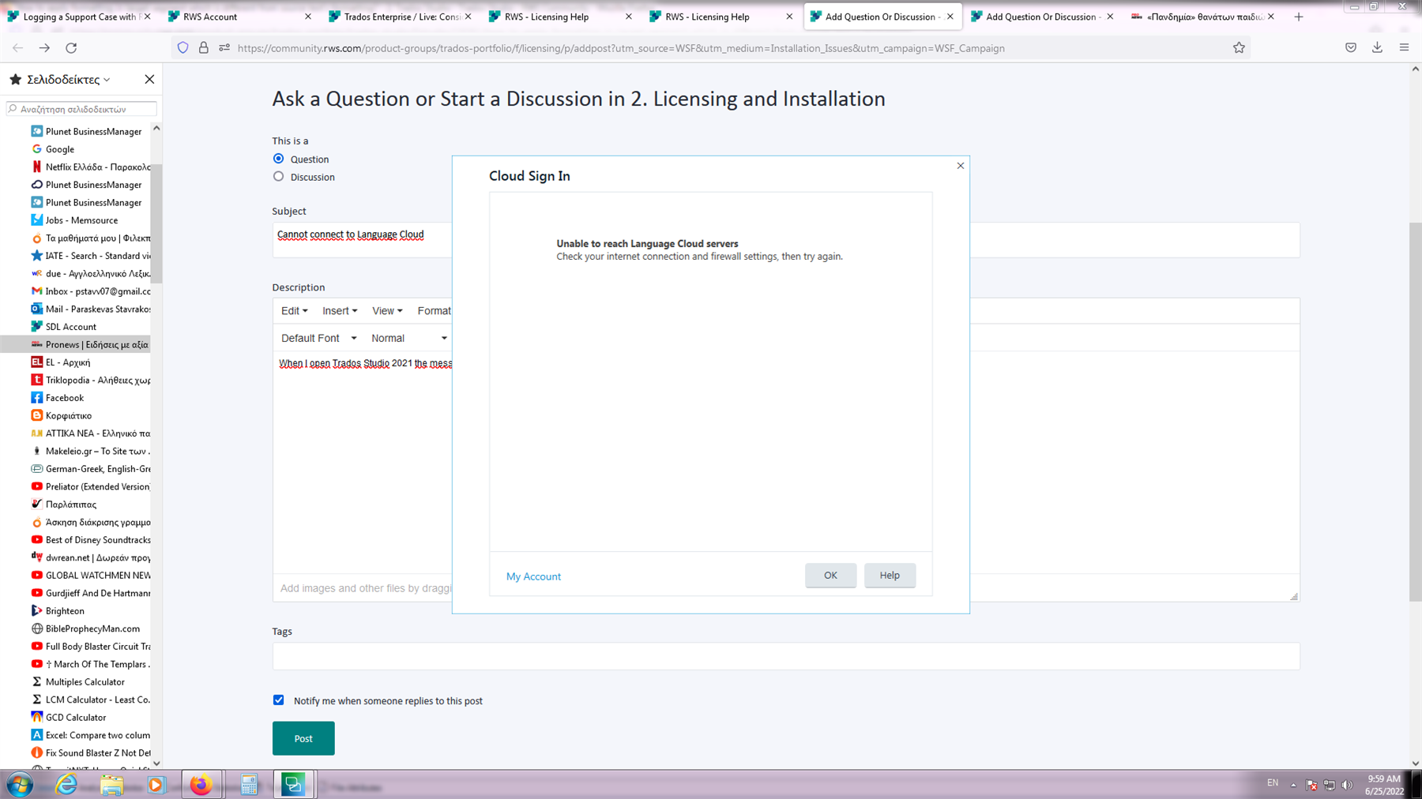Image resolution: width=1422 pixels, height=799 pixels.
Task: Click the Facebook bookmark in the sidebar
Action: click(65, 397)
